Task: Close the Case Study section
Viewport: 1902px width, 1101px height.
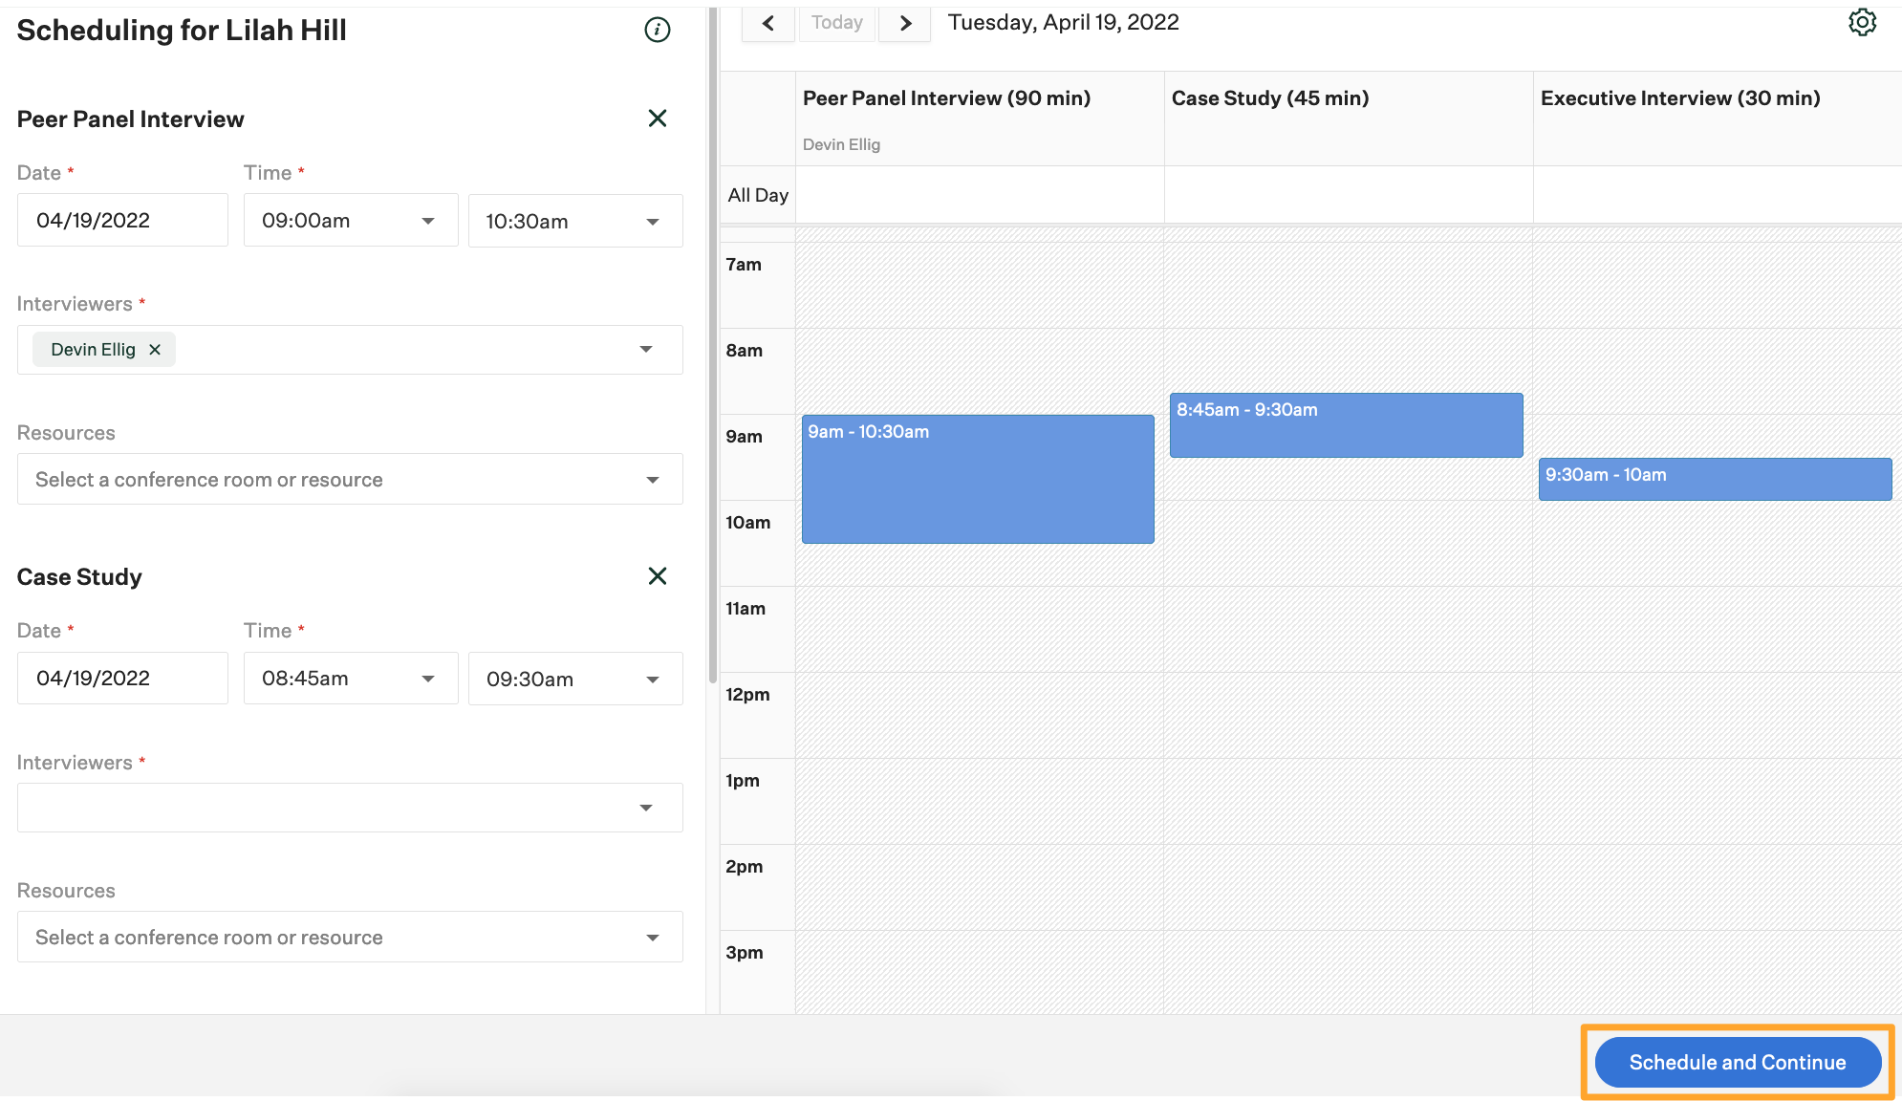Action: (656, 575)
